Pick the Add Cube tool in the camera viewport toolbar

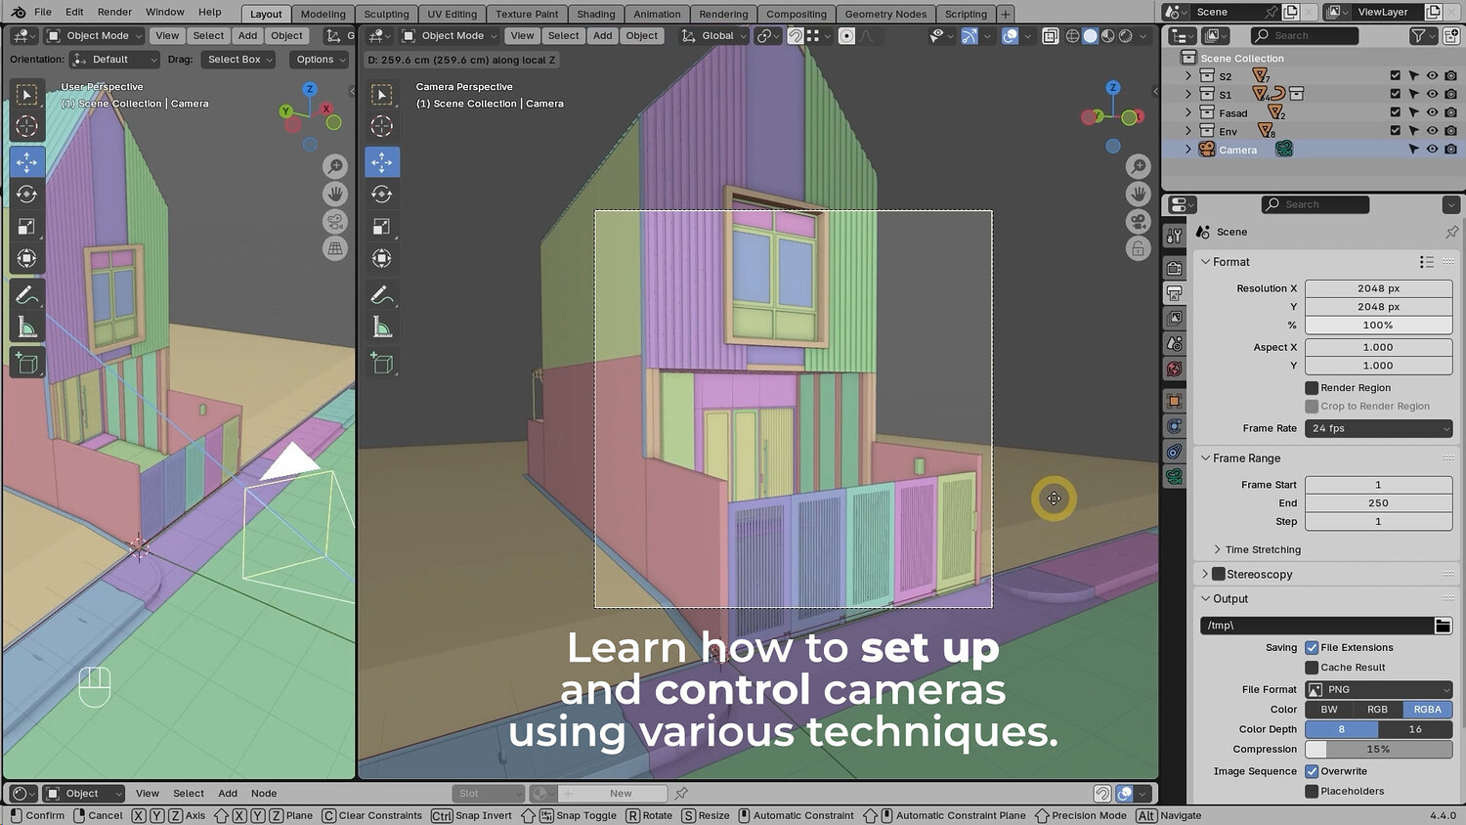(x=382, y=364)
